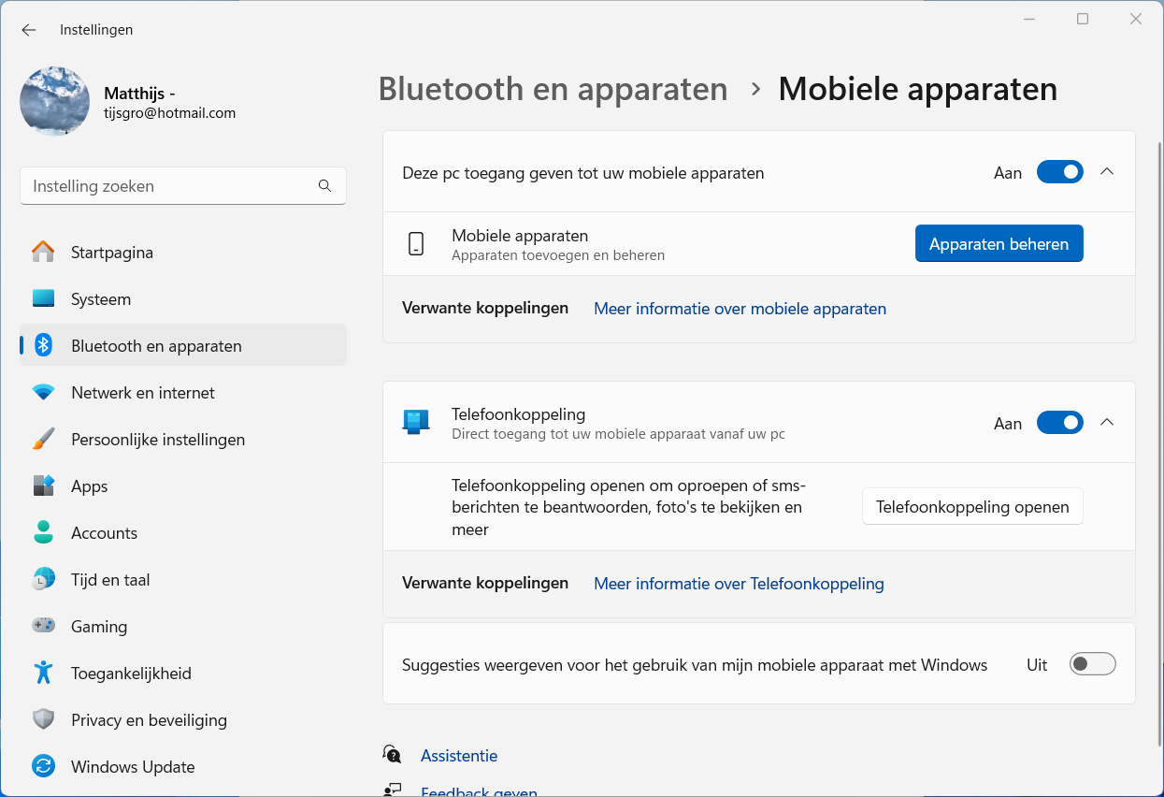
Task: Click the Telefoonkoppeling openen button
Action: (x=972, y=507)
